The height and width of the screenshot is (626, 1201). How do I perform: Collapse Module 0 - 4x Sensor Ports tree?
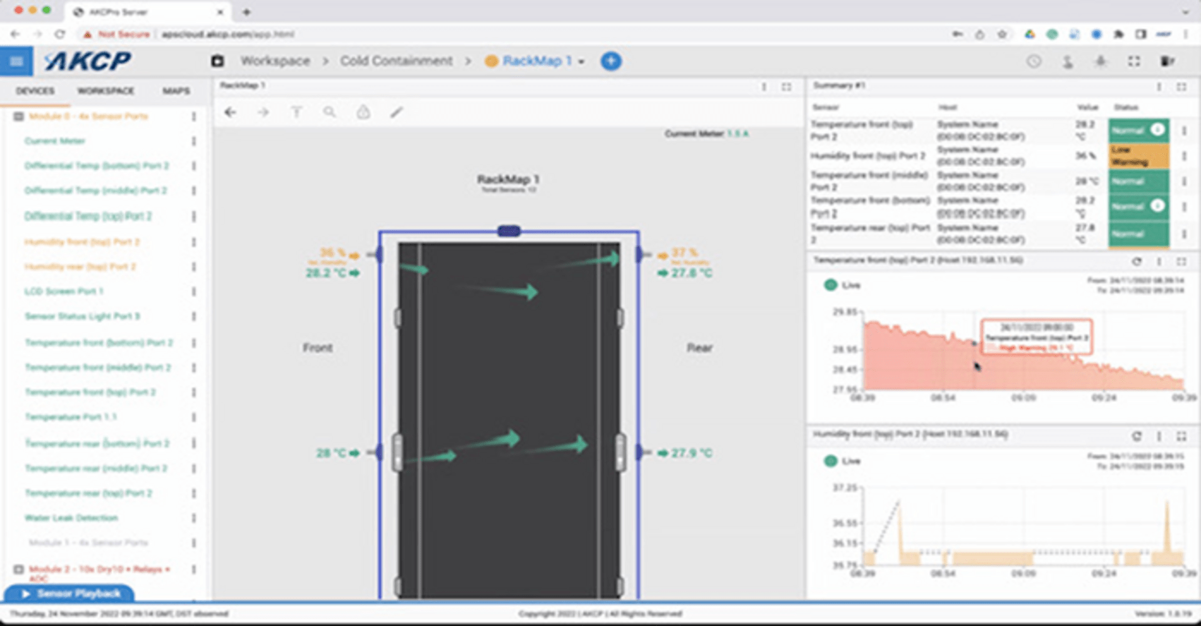[19, 116]
